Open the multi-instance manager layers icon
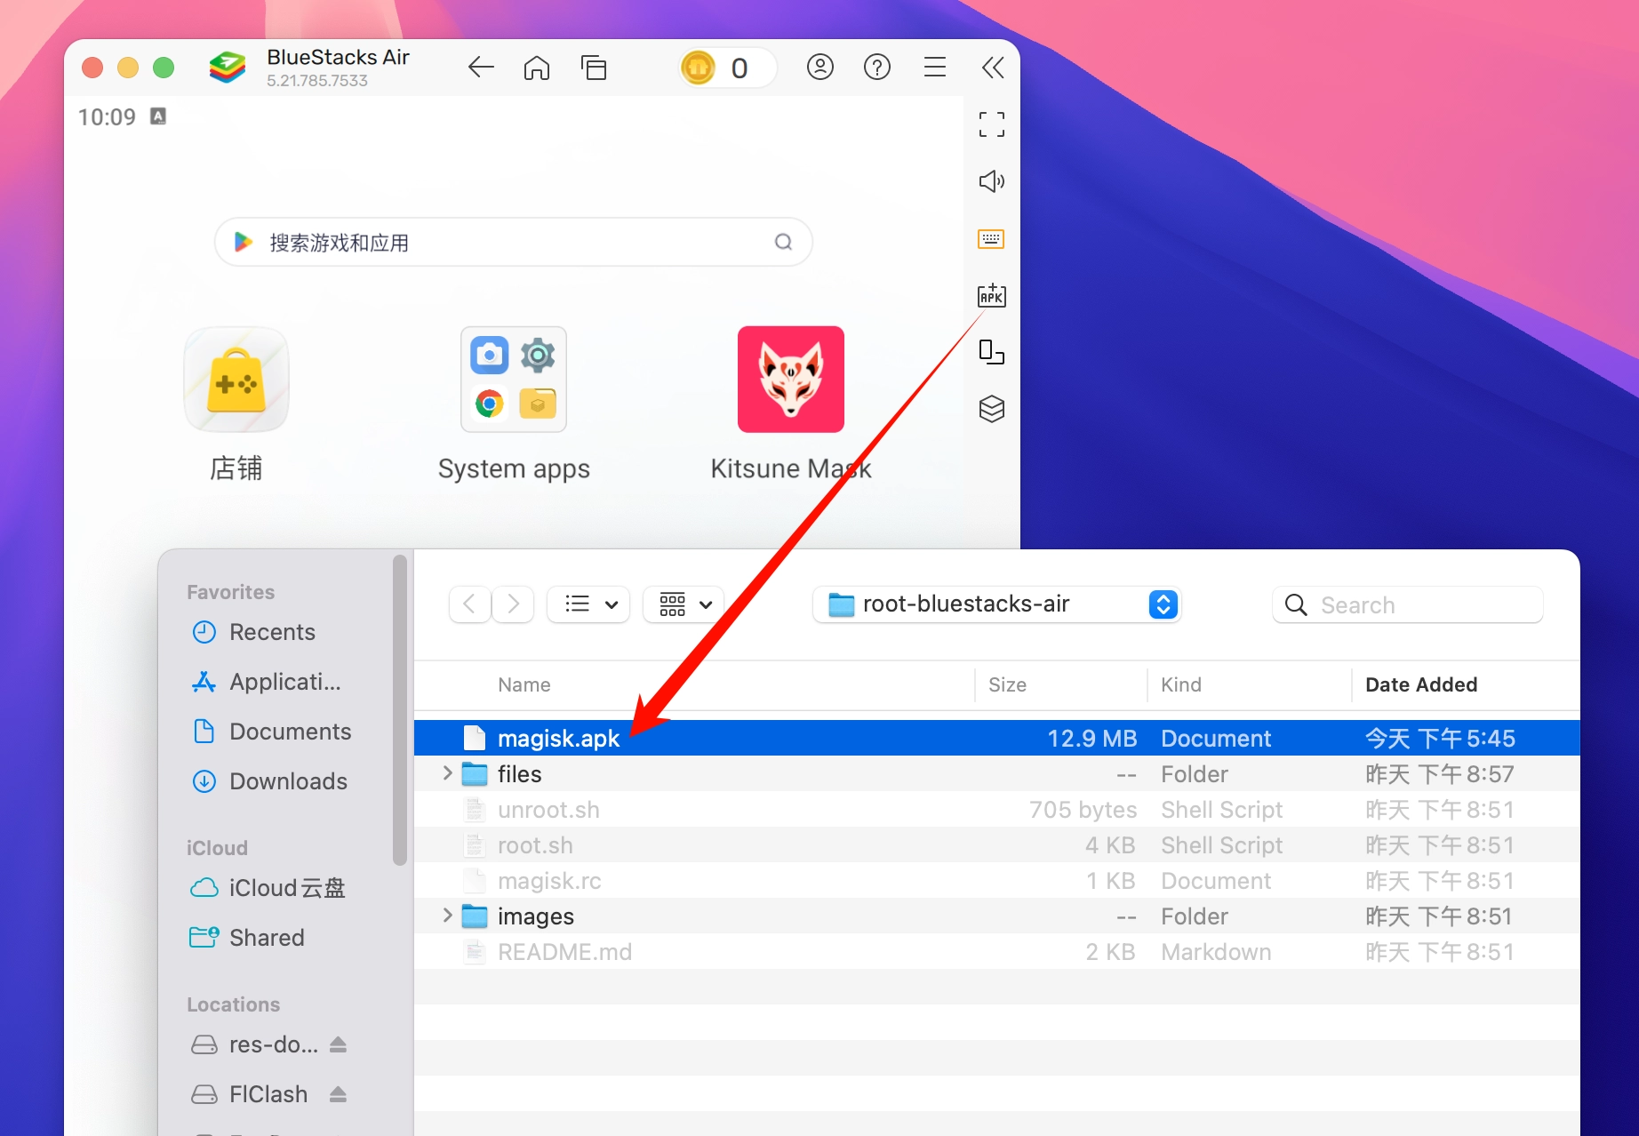 click(992, 409)
